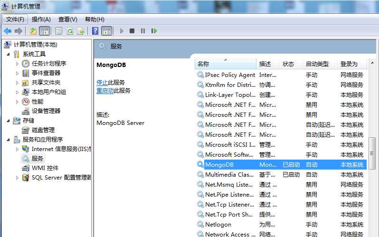Select the Network Access ... service
The height and width of the screenshot is (237, 379).
281,234
